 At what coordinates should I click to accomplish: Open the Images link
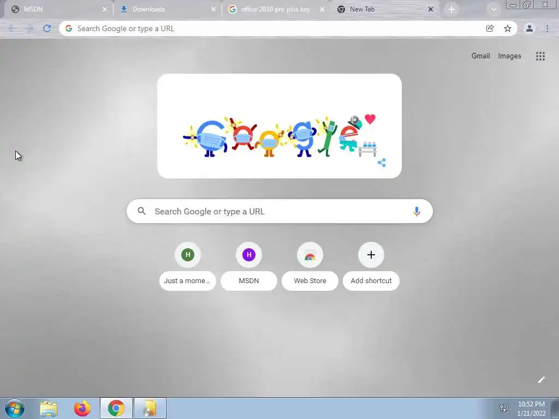(509, 56)
